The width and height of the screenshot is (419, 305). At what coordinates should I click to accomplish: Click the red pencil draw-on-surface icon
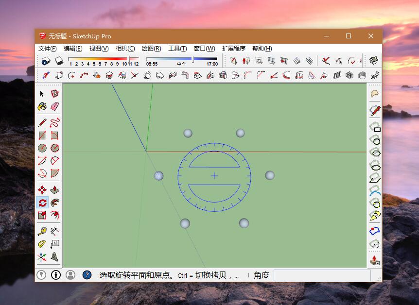pyautogui.click(x=375, y=110)
